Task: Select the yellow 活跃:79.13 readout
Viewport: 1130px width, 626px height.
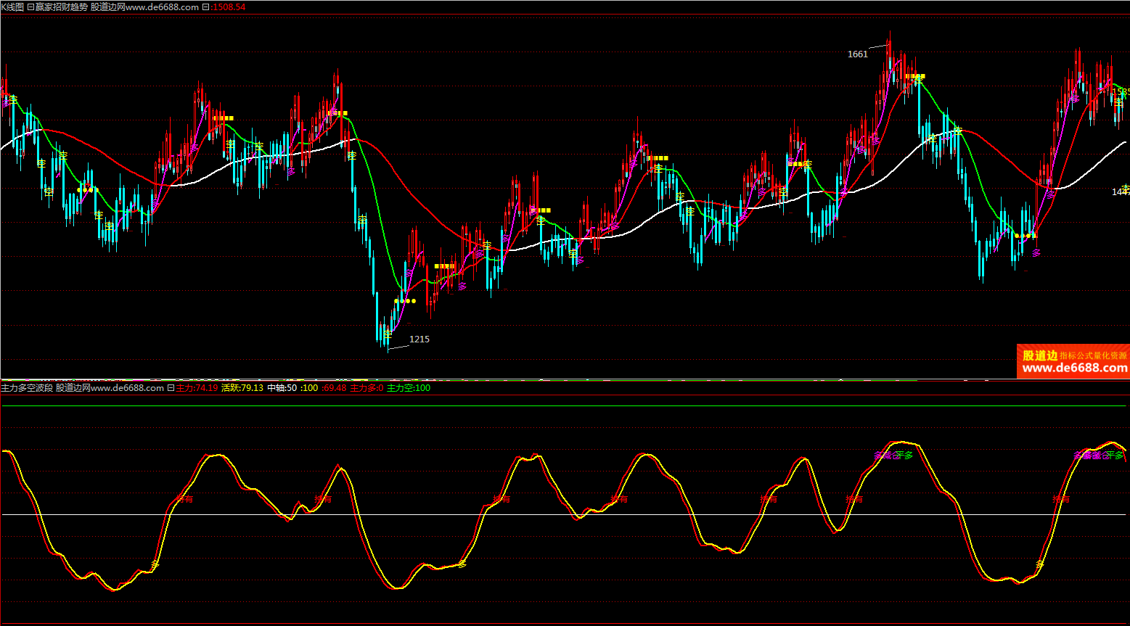Action: pyautogui.click(x=242, y=388)
